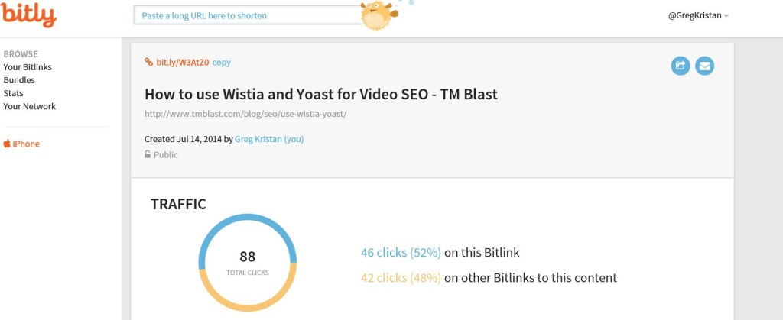
Task: Click the arrow next to @GregKristan
Action: (726, 16)
